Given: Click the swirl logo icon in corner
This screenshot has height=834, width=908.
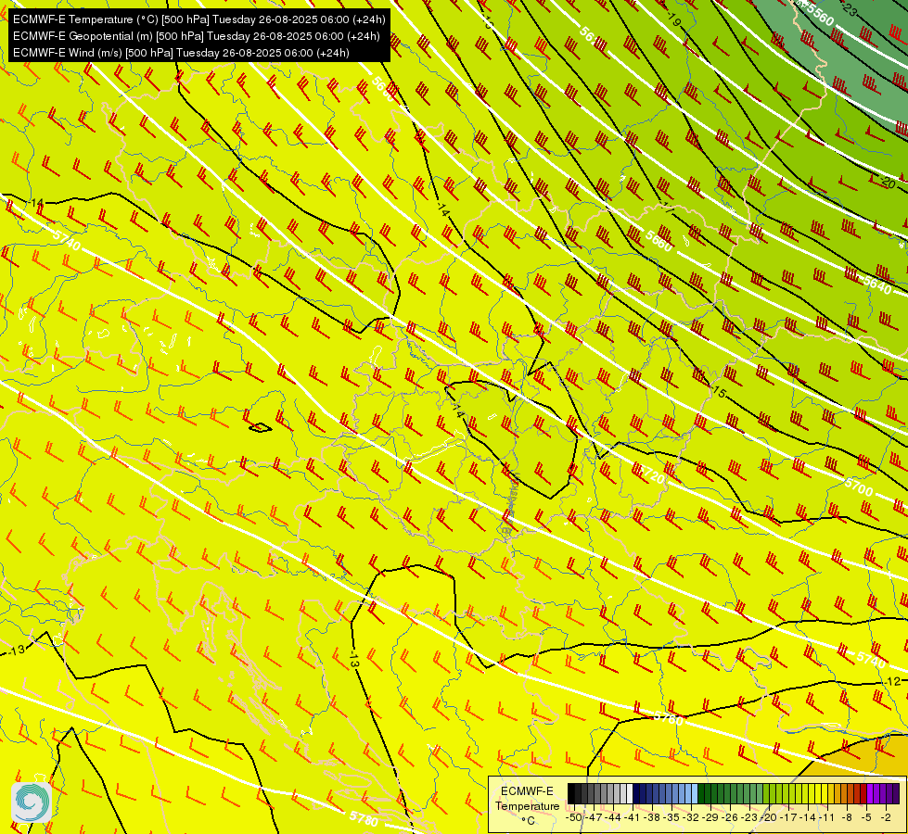Looking at the screenshot, I should (32, 802).
